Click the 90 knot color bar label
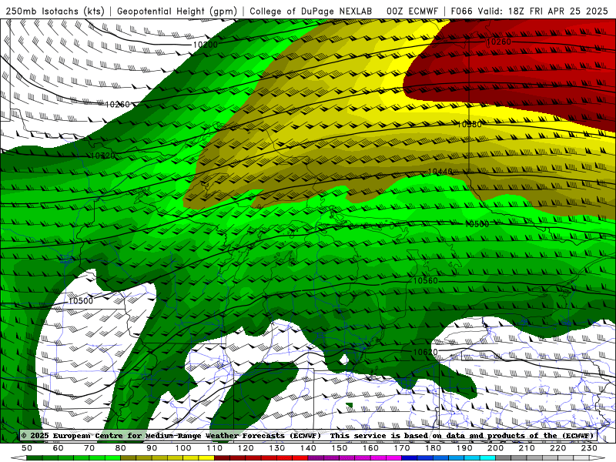 tap(152, 448)
